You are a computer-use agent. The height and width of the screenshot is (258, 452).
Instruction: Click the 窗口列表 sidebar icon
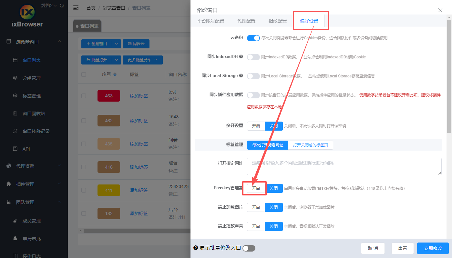(15, 60)
